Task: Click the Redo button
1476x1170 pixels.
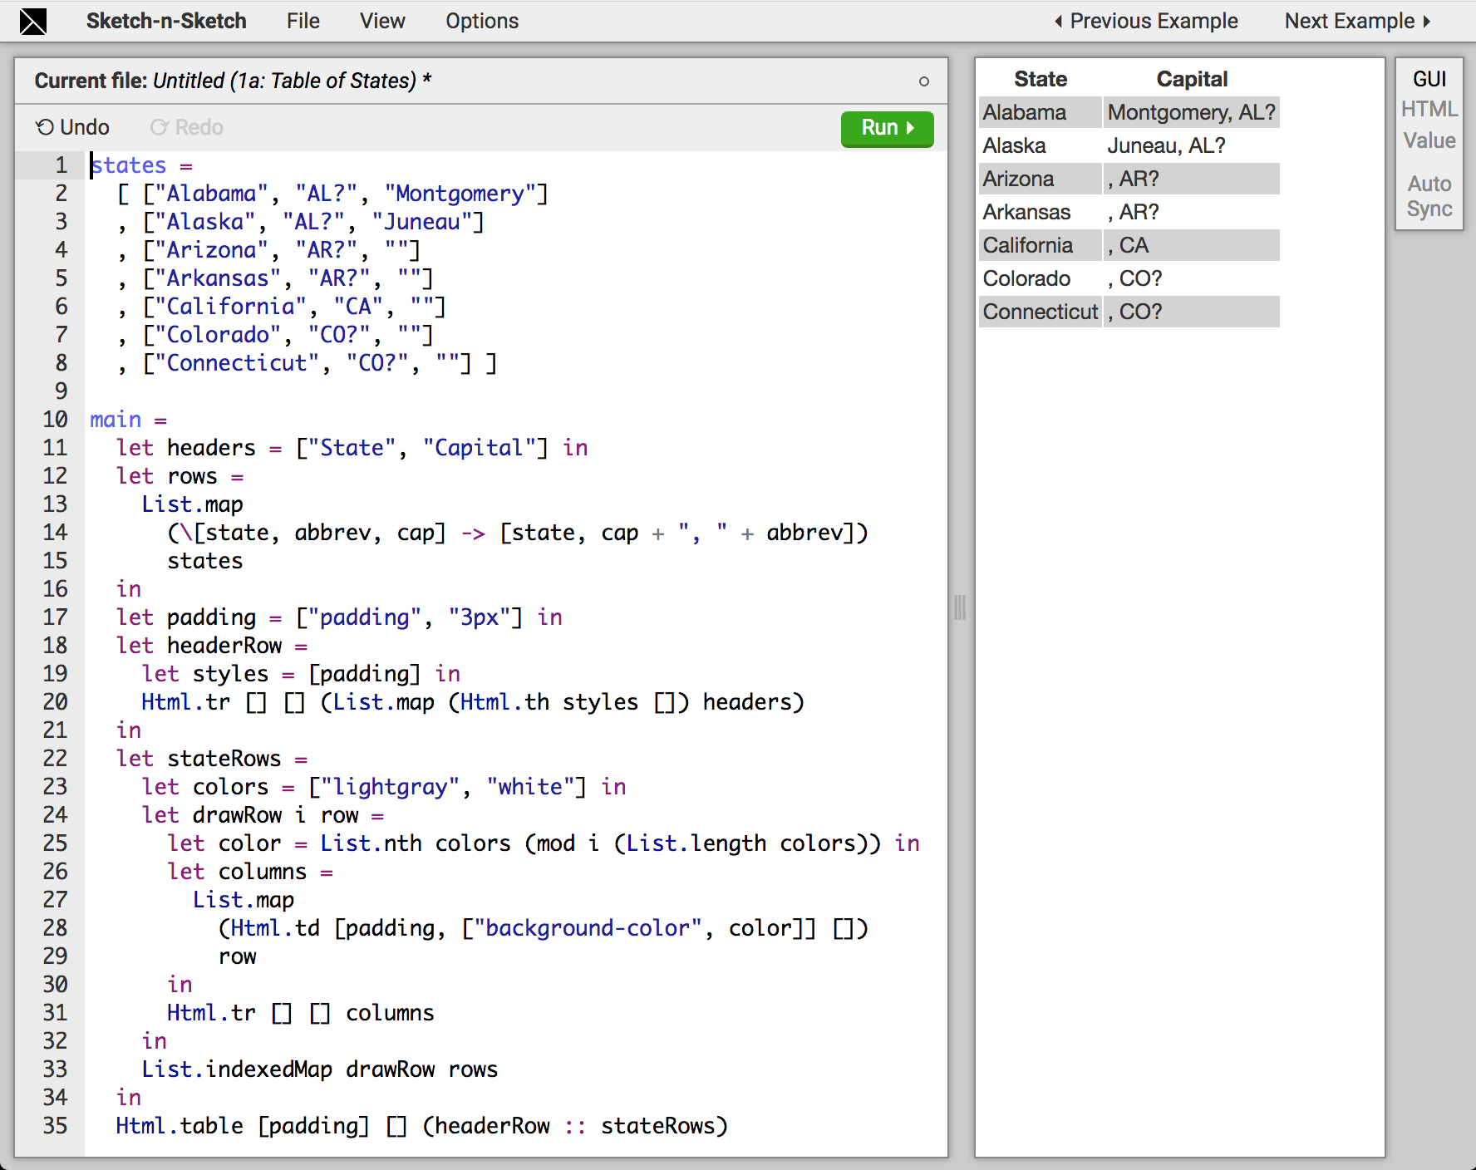Action: pos(187,127)
